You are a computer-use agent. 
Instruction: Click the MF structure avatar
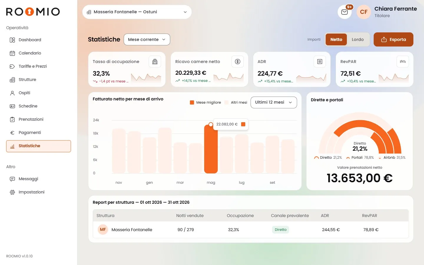click(103, 230)
